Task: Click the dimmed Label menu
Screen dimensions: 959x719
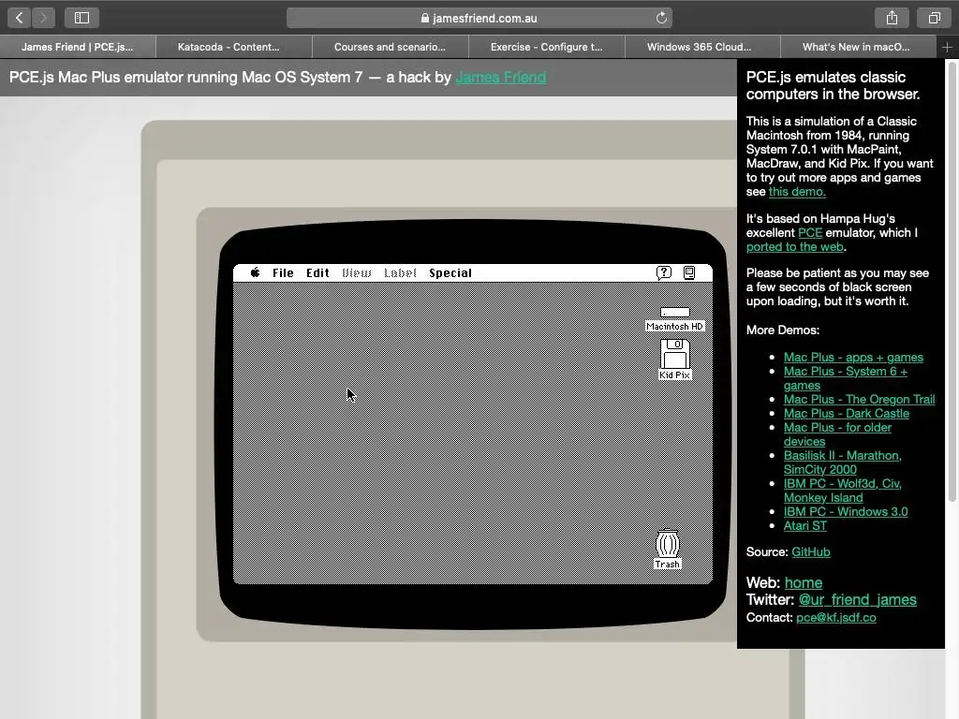Action: (400, 273)
